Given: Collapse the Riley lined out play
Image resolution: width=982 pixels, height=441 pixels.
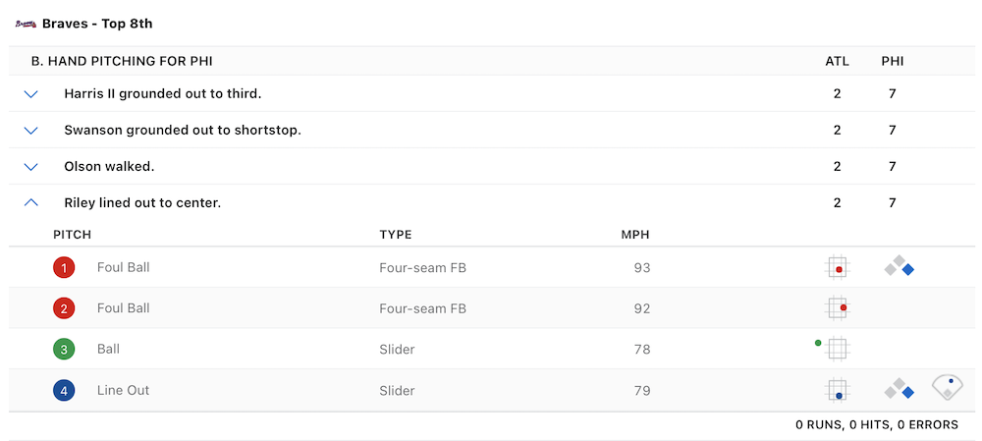Looking at the screenshot, I should click(30, 202).
